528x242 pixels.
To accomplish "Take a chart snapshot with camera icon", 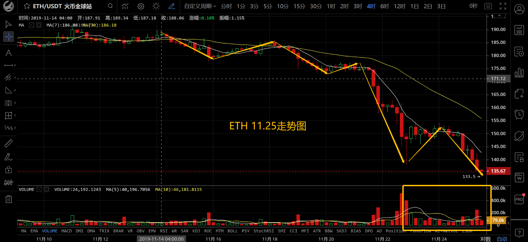I will tap(488, 6).
